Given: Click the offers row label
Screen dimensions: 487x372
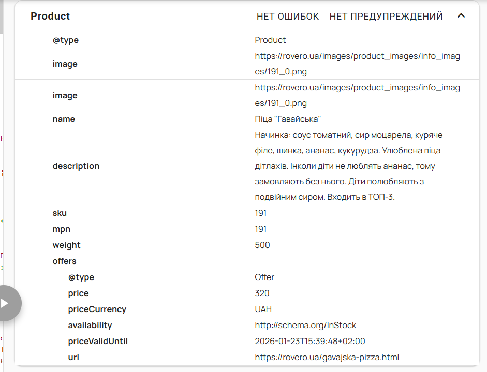Looking at the screenshot, I should pyautogui.click(x=64, y=261).
